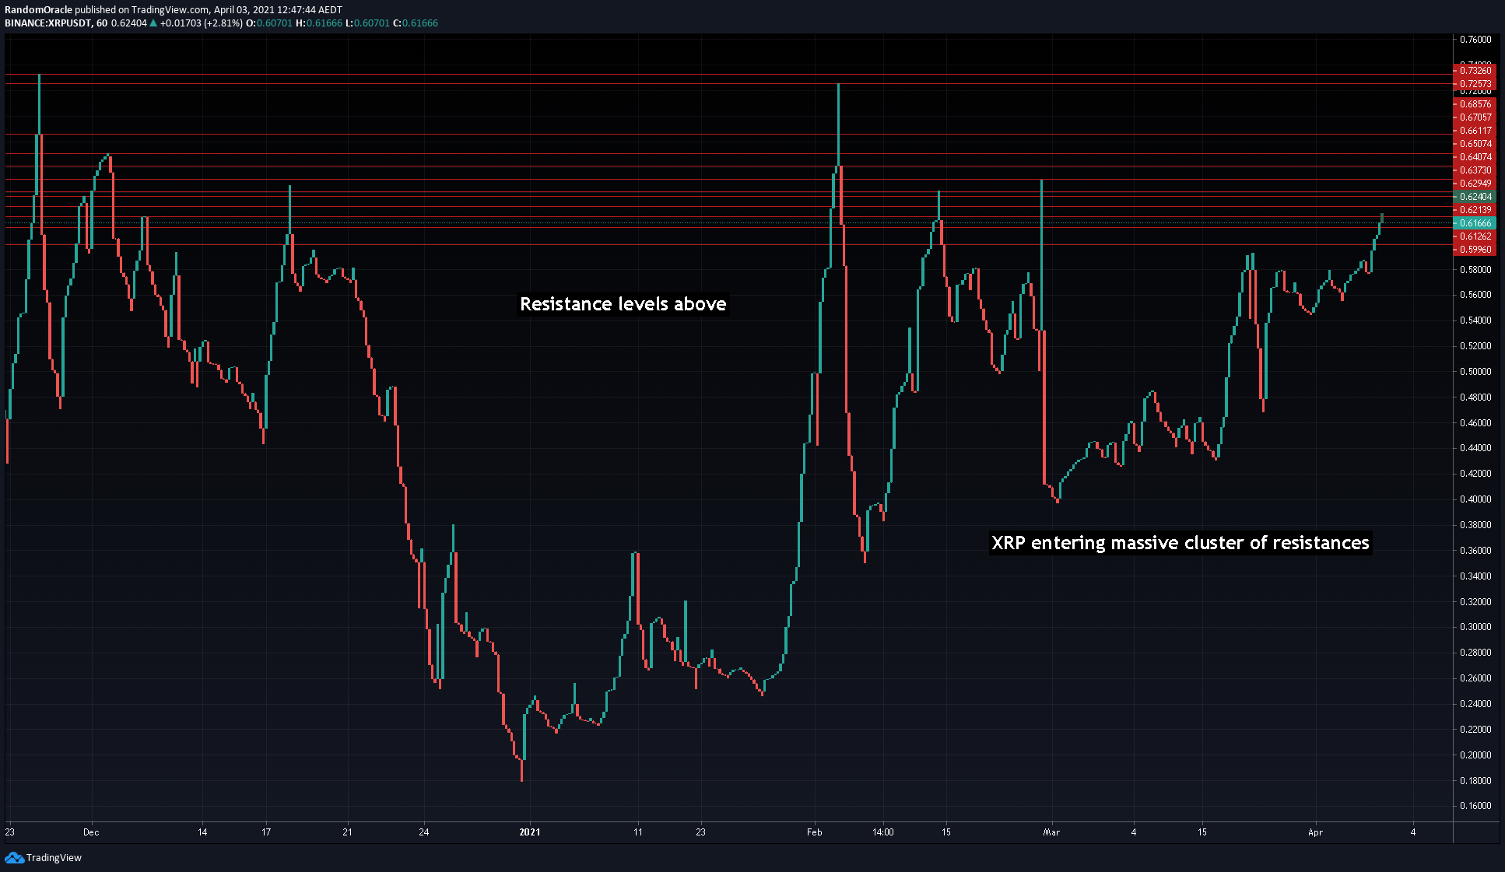This screenshot has height=872, width=1505.
Task: Click the '17' time axis label
Action: tap(266, 832)
